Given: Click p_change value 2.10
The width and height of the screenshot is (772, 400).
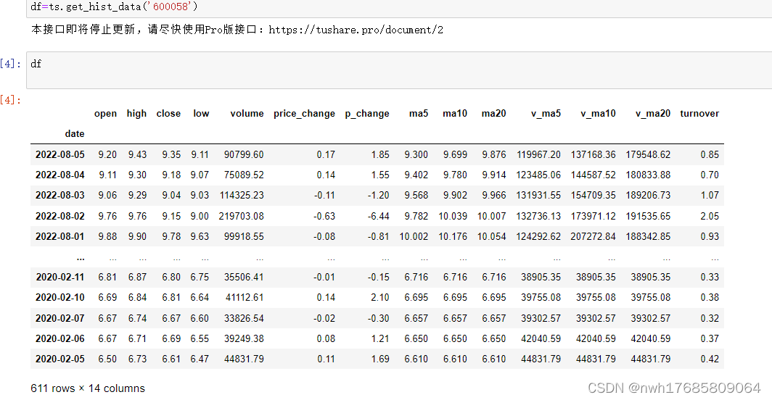Looking at the screenshot, I should pos(380,298).
